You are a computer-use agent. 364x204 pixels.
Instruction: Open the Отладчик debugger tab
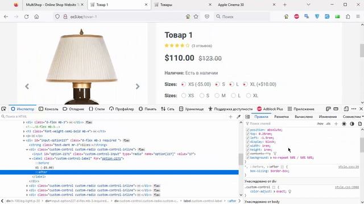pos(73,109)
